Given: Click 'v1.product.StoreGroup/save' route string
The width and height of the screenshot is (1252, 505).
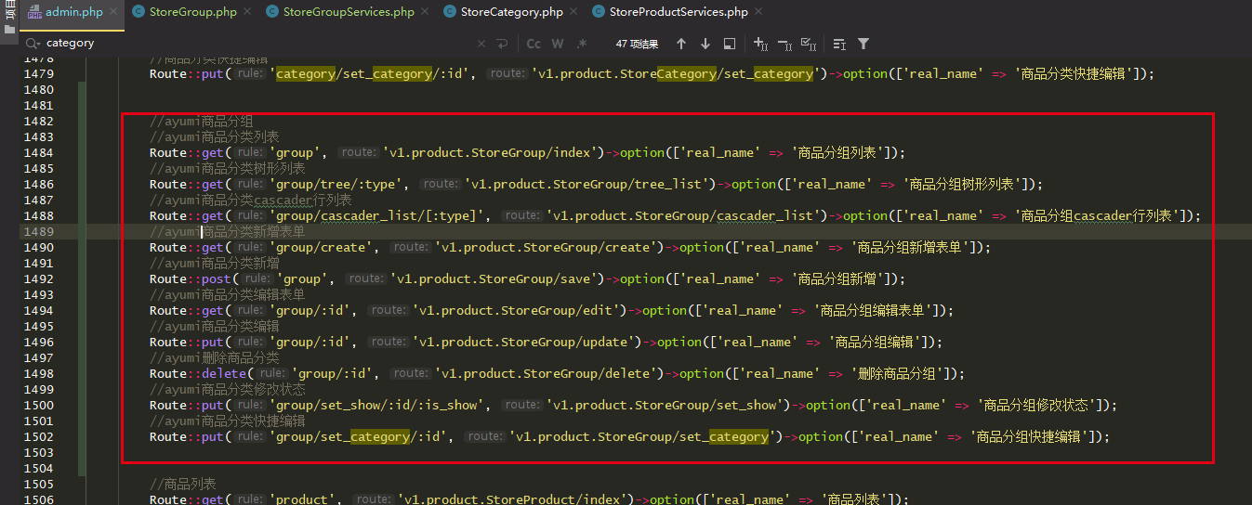Looking at the screenshot, I should [497, 278].
